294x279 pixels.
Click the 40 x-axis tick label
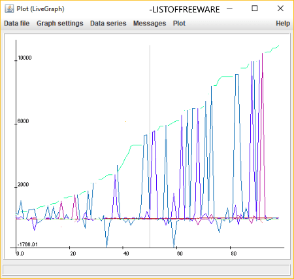tap(126, 253)
